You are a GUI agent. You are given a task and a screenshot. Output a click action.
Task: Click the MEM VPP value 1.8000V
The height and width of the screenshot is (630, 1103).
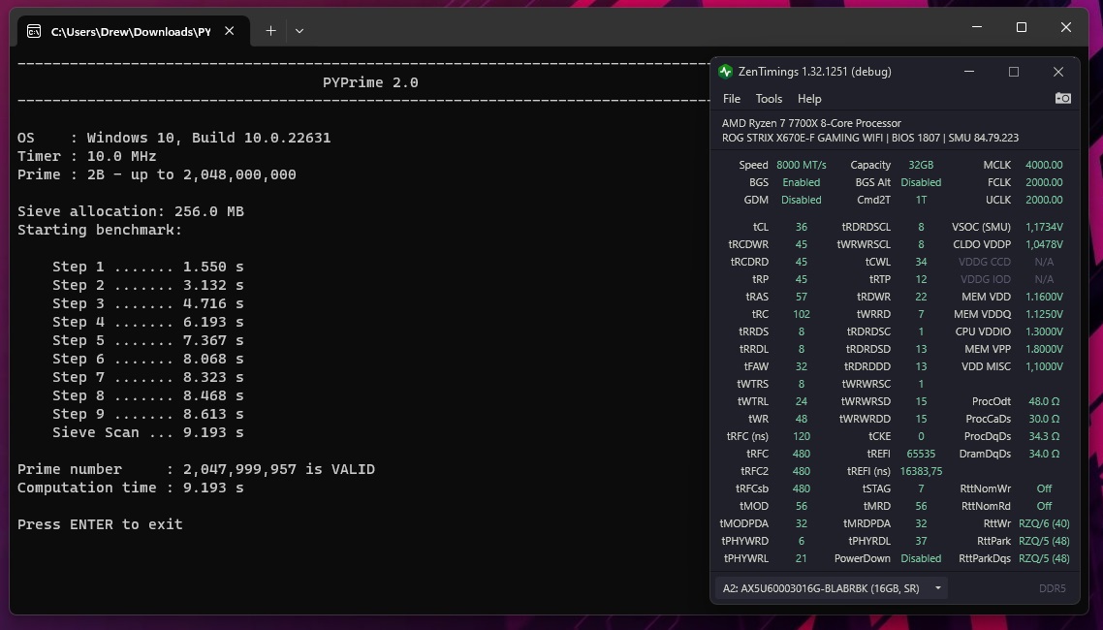pos(1044,349)
